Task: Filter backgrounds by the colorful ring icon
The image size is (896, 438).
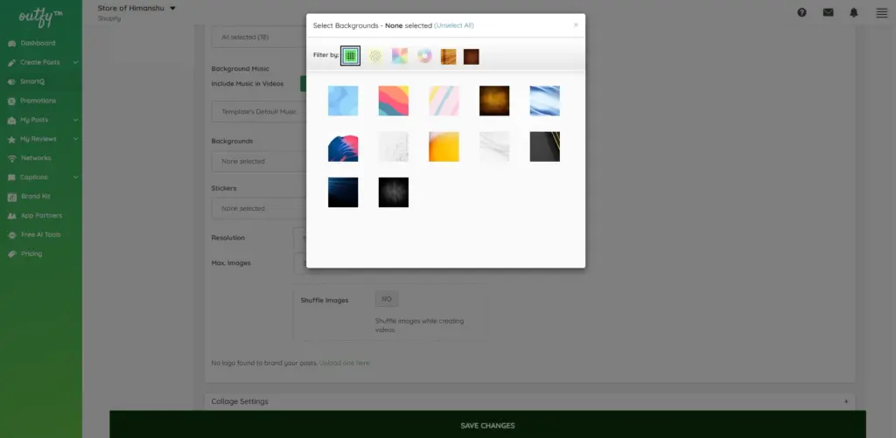Action: pyautogui.click(x=424, y=56)
